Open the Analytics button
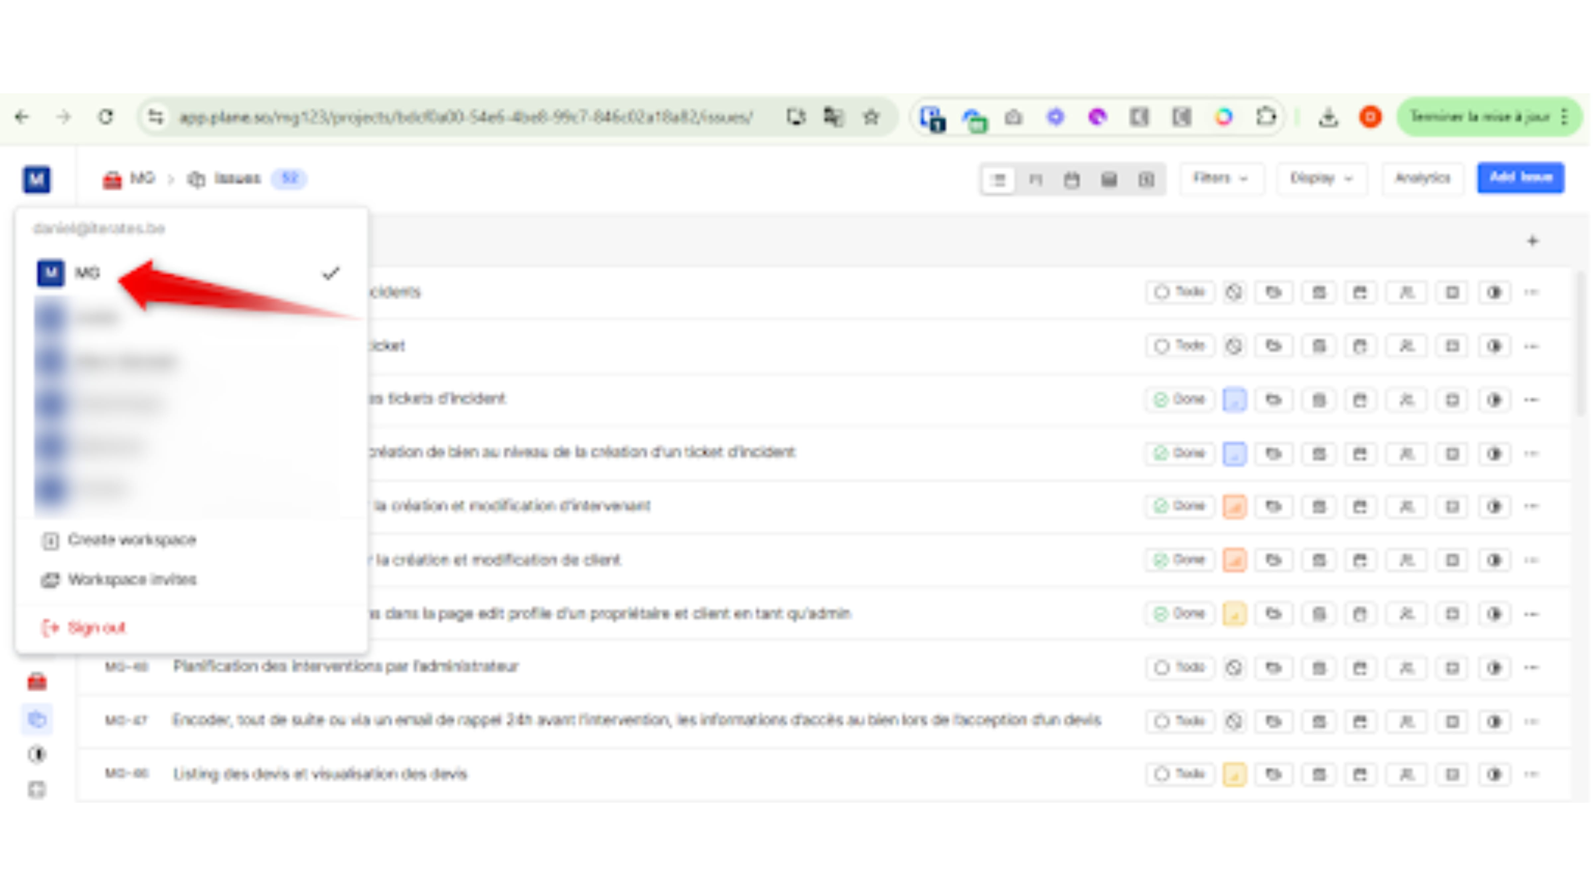This screenshot has height=896, width=1593. (x=1422, y=179)
